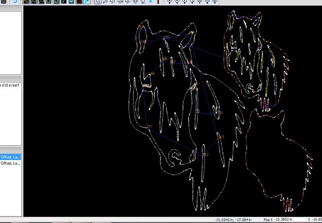Click the cyan lightning bolt toolbar icon
Viewport: 322px width, 223px height.
click(x=151, y=2)
